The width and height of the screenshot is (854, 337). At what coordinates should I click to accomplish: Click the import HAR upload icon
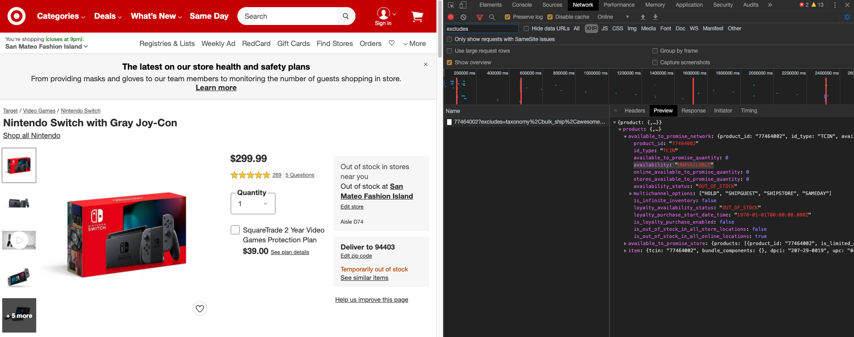pyautogui.click(x=643, y=17)
